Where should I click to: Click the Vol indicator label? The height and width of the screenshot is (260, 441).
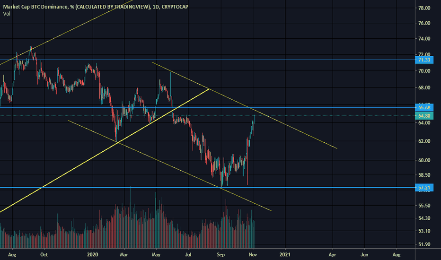pyautogui.click(x=7, y=14)
